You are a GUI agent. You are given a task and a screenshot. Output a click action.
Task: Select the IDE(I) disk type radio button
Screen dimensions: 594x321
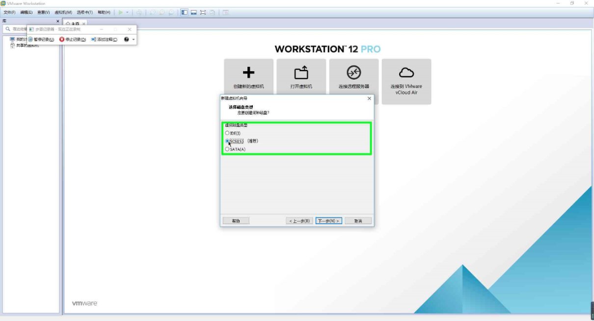click(x=227, y=133)
